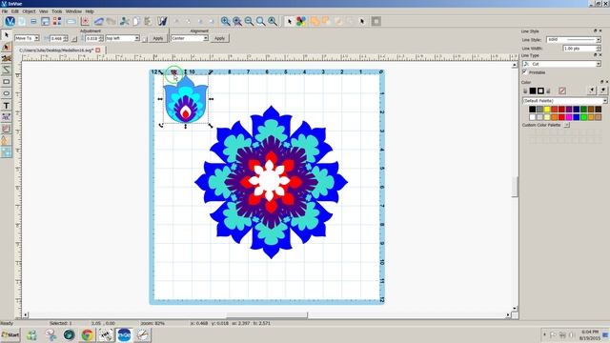This screenshot has width=610, height=343.
Task: Click the copy pages toolbar icon
Action: pyautogui.click(x=136, y=21)
